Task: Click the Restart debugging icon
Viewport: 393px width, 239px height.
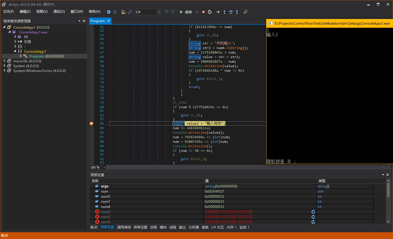Action: tap(210, 12)
